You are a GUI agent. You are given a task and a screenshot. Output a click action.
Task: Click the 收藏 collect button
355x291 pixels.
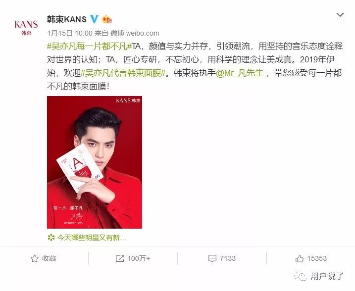[x=44, y=258]
